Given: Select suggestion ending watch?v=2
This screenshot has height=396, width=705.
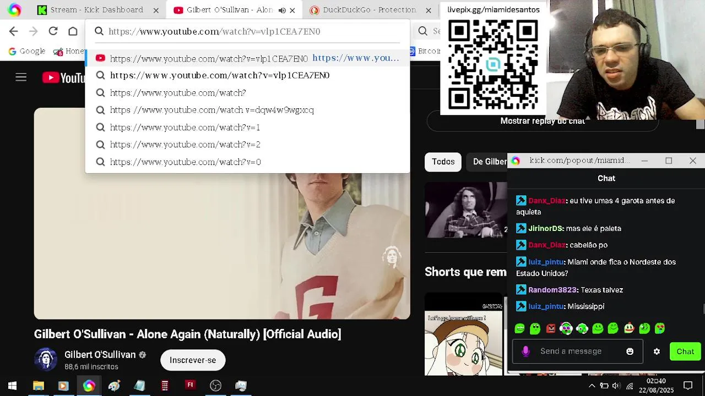Looking at the screenshot, I should point(247,145).
